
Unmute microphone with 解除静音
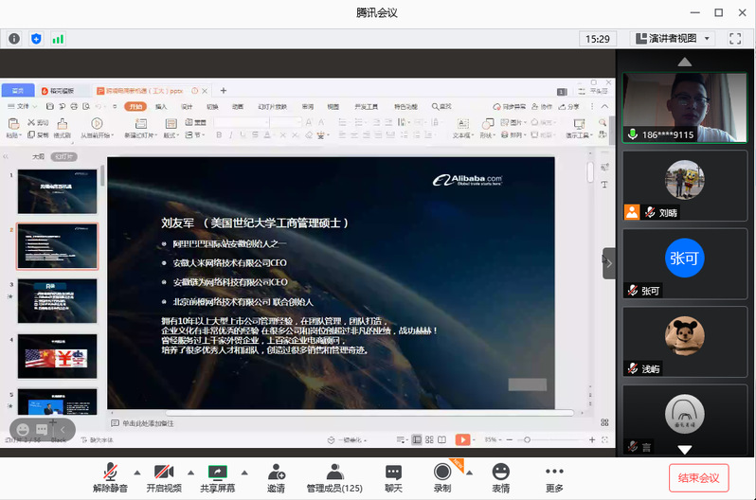(x=110, y=477)
